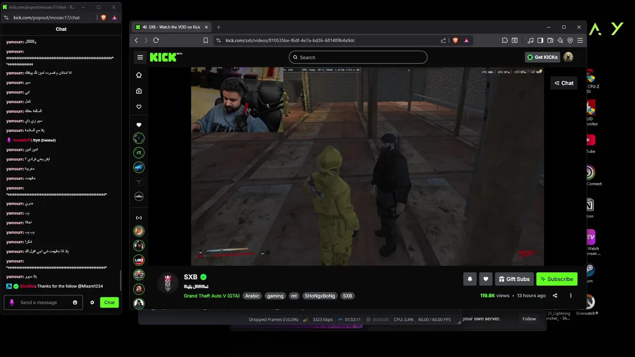Click the site settings icon in VOD address bar
The height and width of the screenshot is (357, 635).
point(218,40)
